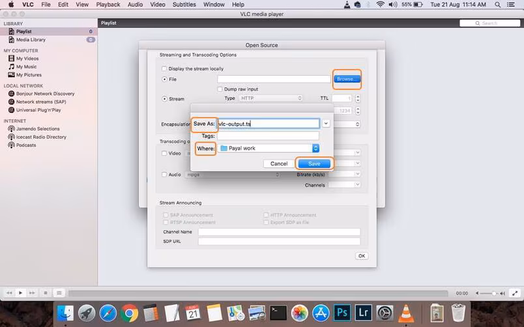Click the VLC cone in the dock
Viewport: 524px width, 327px height.
tap(406, 313)
